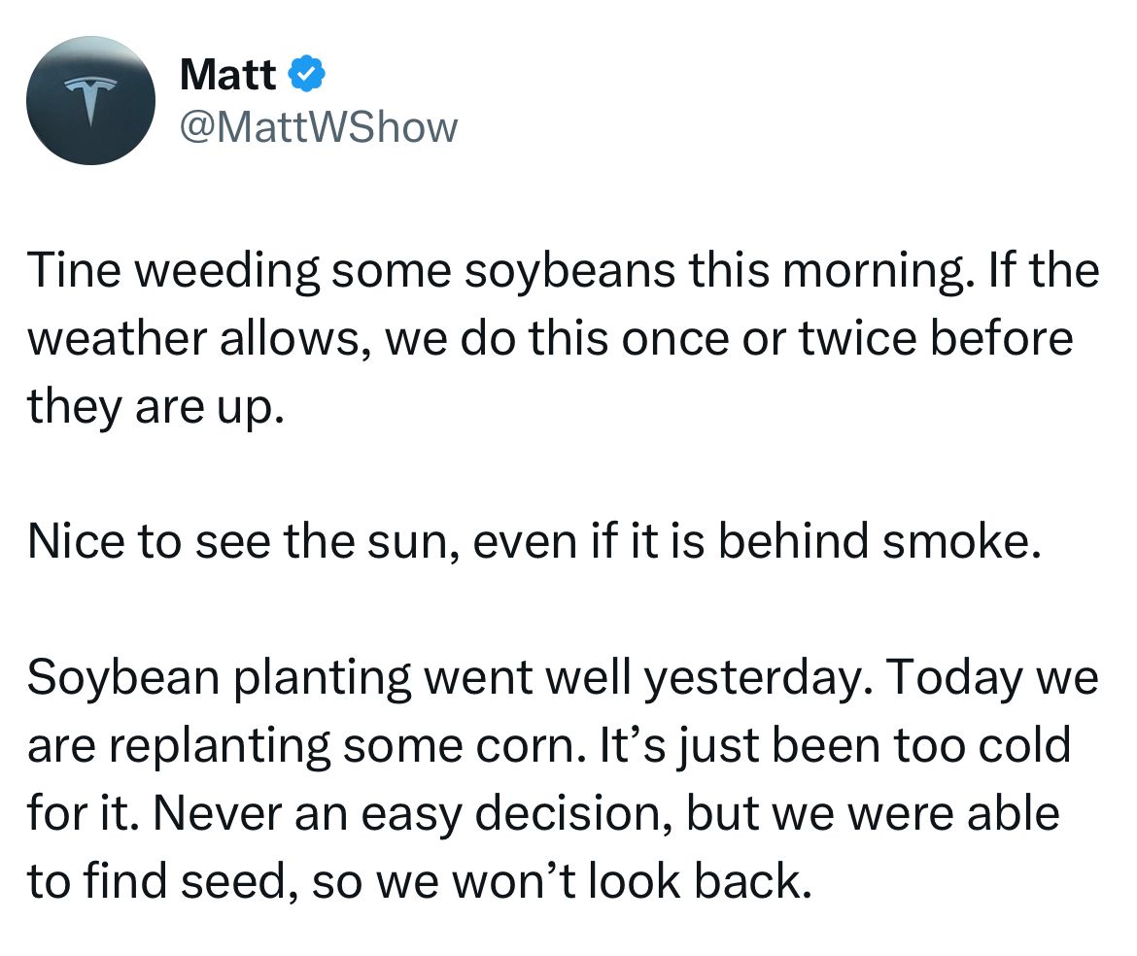This screenshot has height=956, width=1137.
Task: Click the words 'too cold' in tweet
Action: (x=982, y=745)
